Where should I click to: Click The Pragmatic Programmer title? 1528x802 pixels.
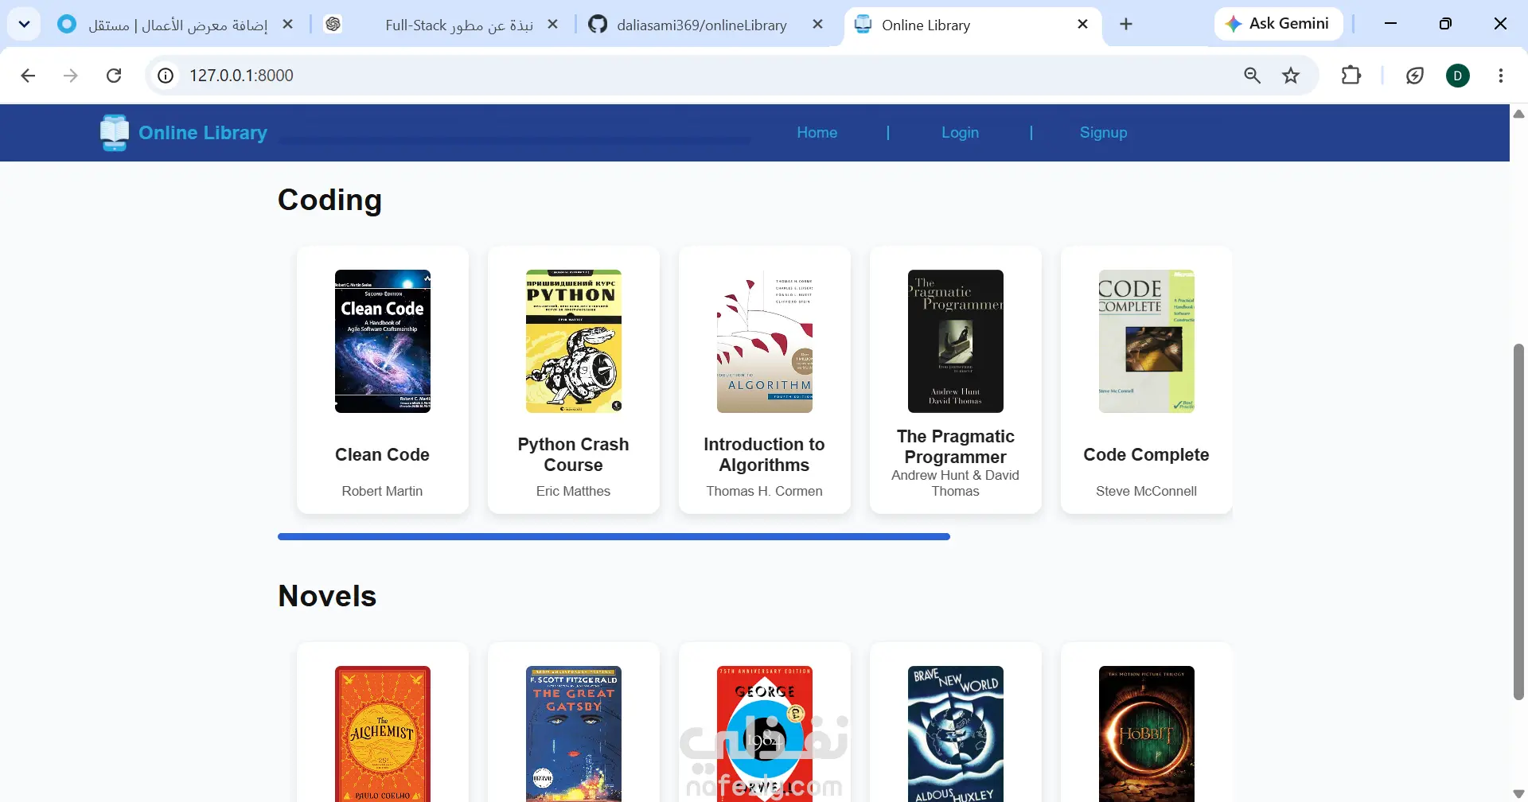point(956,447)
